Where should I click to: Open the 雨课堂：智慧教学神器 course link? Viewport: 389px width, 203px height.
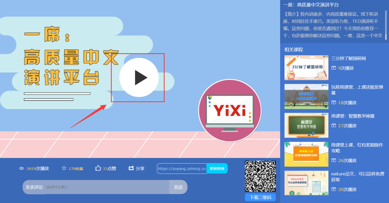click(x=353, y=116)
